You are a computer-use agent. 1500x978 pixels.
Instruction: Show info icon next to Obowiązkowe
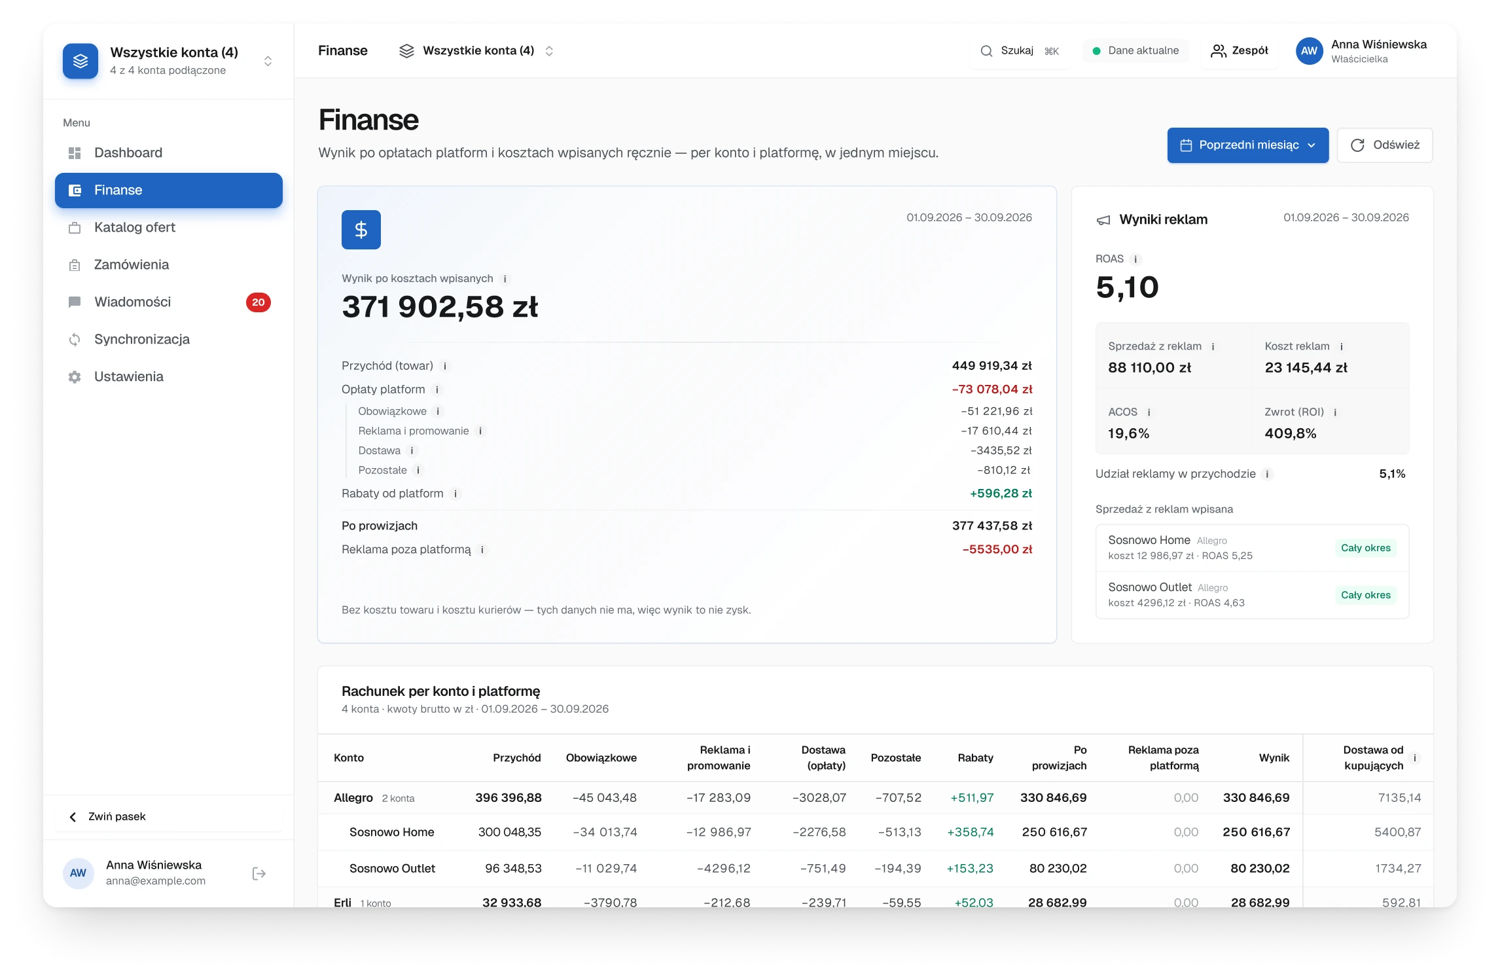438,412
